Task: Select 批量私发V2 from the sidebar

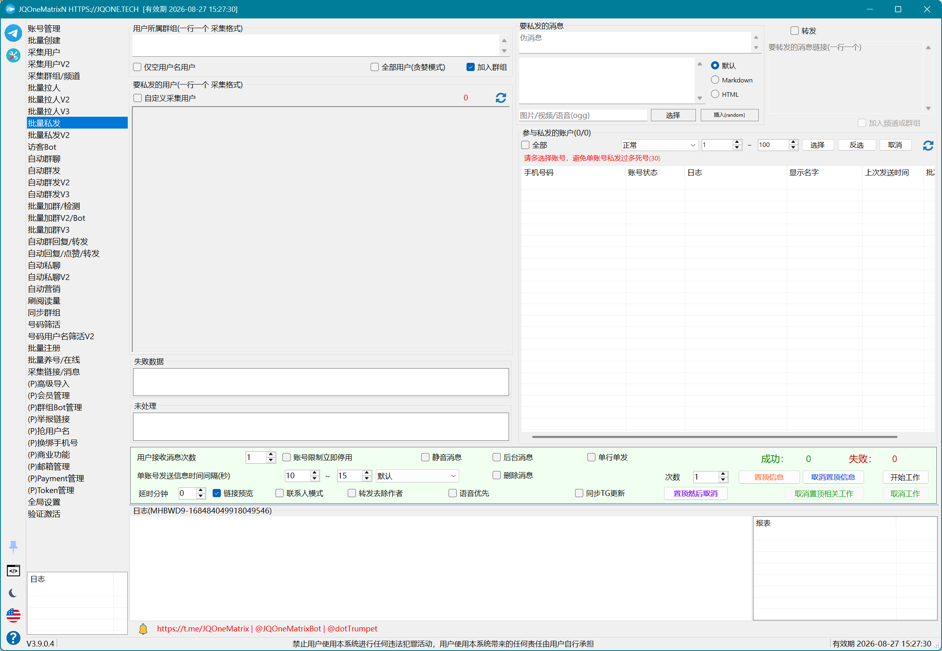Action: (x=49, y=135)
